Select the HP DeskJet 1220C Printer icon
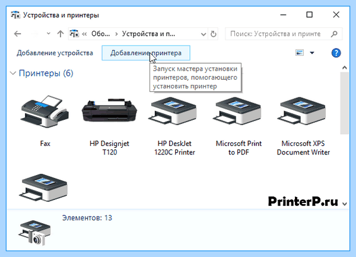The image size is (356, 257). tap(172, 111)
